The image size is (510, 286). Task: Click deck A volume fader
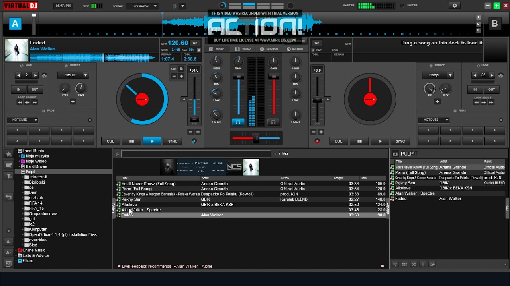click(x=238, y=76)
